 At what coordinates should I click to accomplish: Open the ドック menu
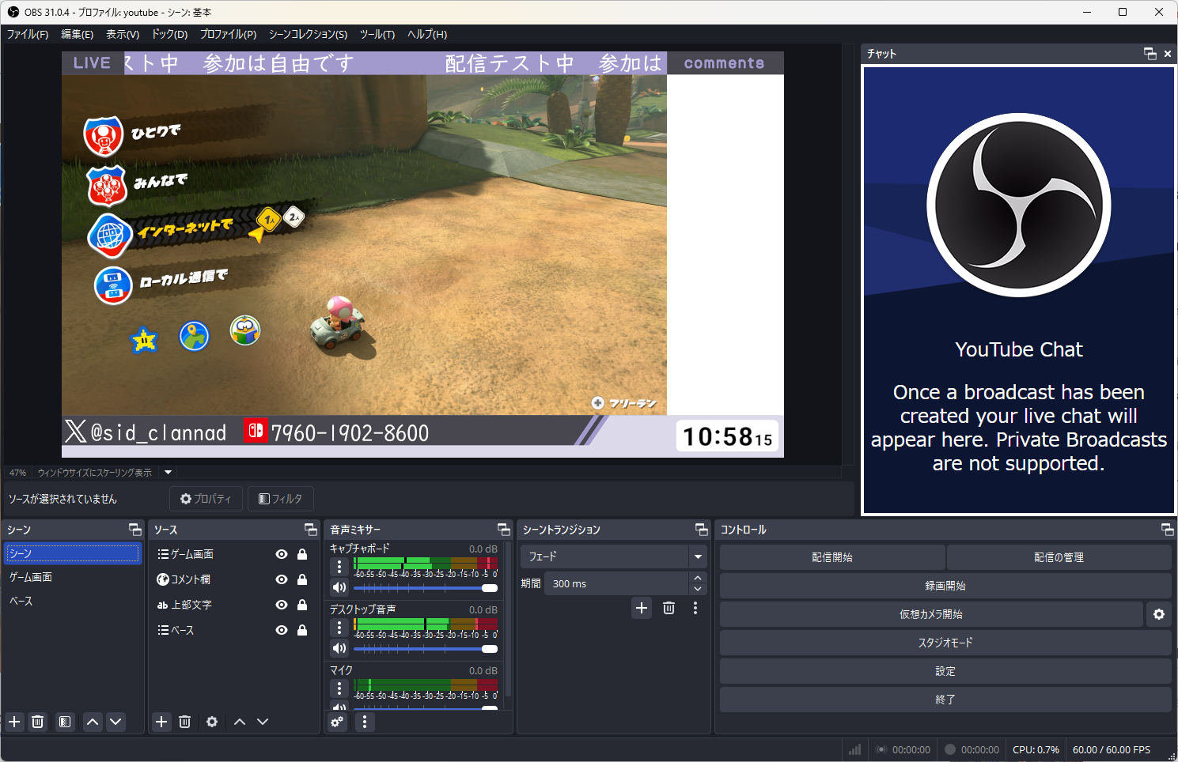click(169, 34)
